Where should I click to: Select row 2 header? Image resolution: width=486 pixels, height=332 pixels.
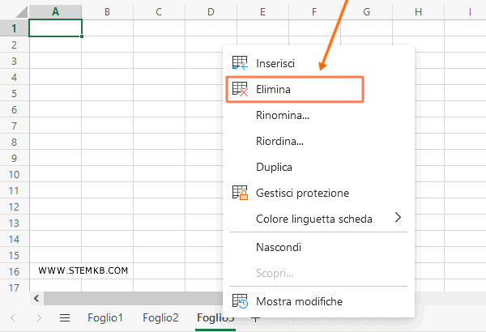pos(15,45)
